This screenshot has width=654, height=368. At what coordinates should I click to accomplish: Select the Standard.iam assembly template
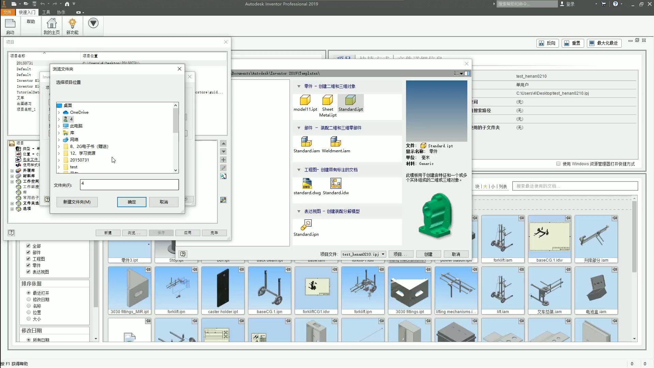(307, 145)
